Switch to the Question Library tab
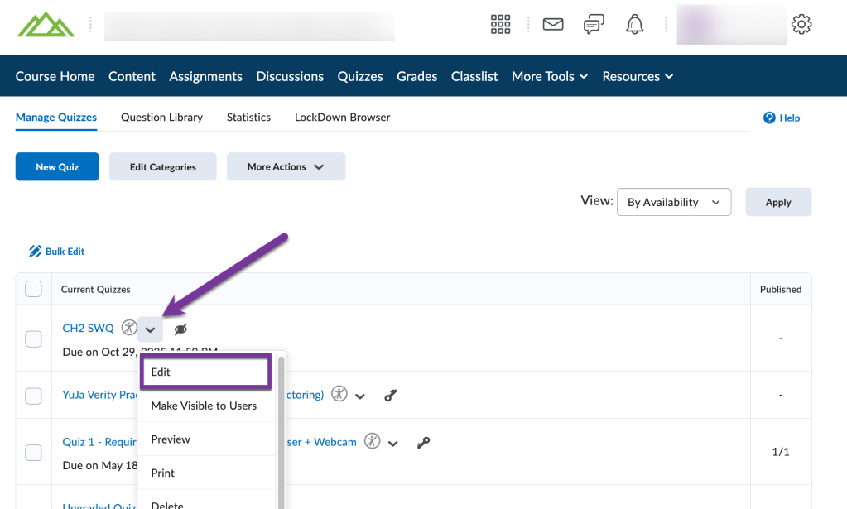 click(x=161, y=118)
